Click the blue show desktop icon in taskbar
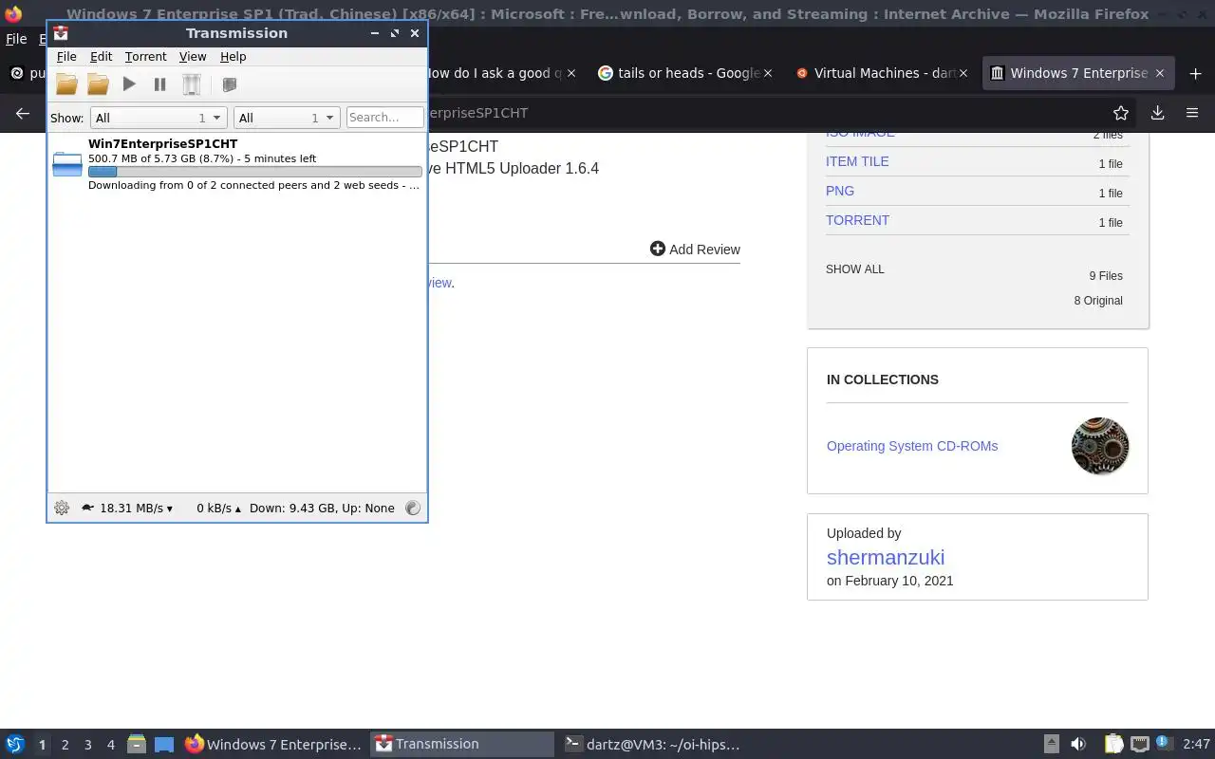 click(x=164, y=745)
